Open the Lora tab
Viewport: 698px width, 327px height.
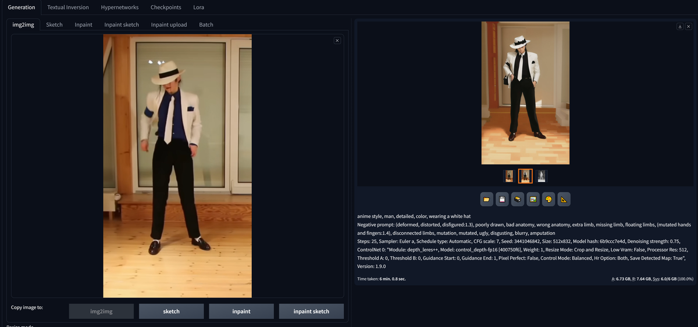click(198, 8)
